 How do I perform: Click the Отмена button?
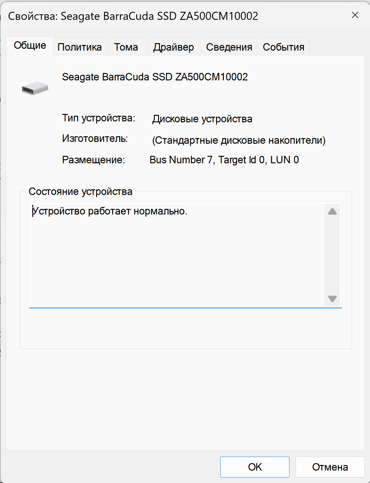pyautogui.click(x=330, y=467)
